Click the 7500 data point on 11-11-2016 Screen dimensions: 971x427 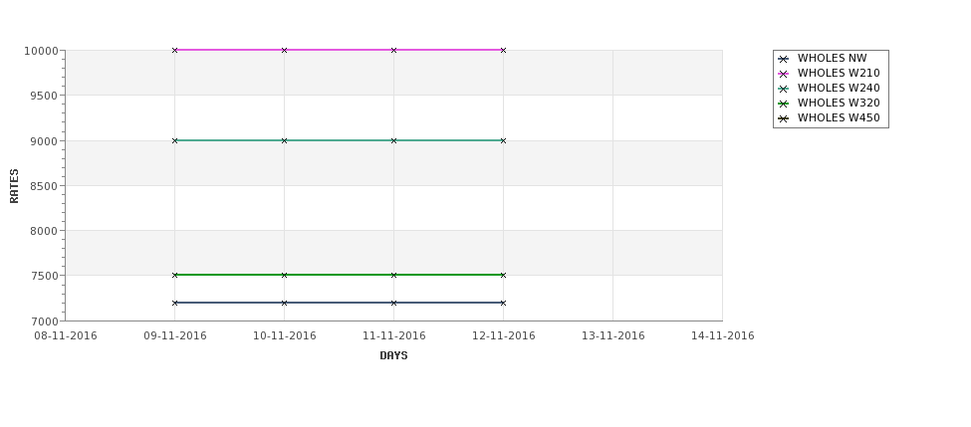coord(394,275)
